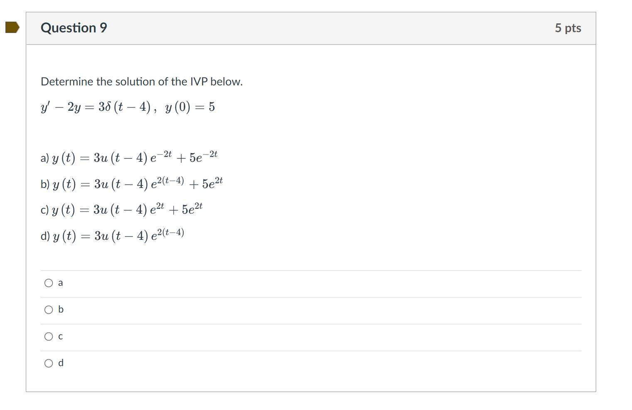Click the question header bar
The image size is (632, 410).
click(311, 27)
